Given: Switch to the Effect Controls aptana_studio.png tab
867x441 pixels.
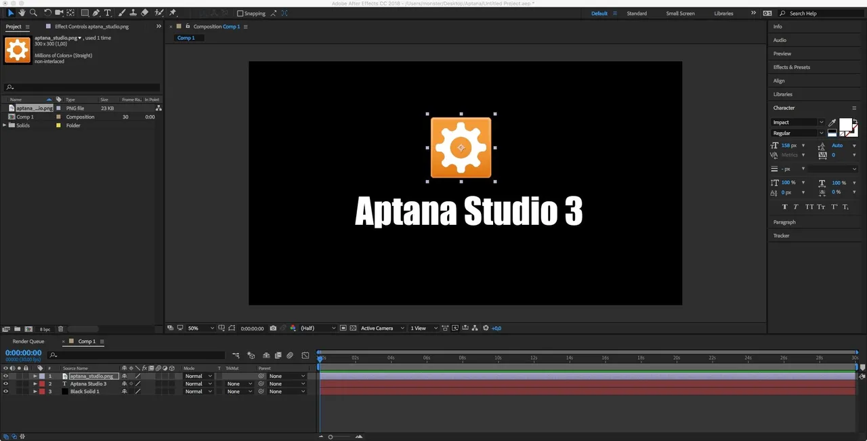Looking at the screenshot, I should (91, 26).
